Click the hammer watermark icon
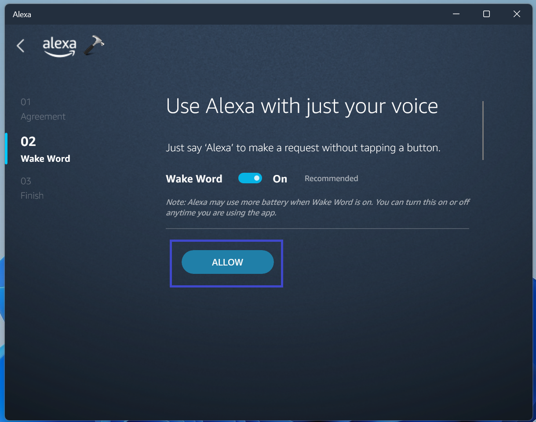 pyautogui.click(x=94, y=45)
